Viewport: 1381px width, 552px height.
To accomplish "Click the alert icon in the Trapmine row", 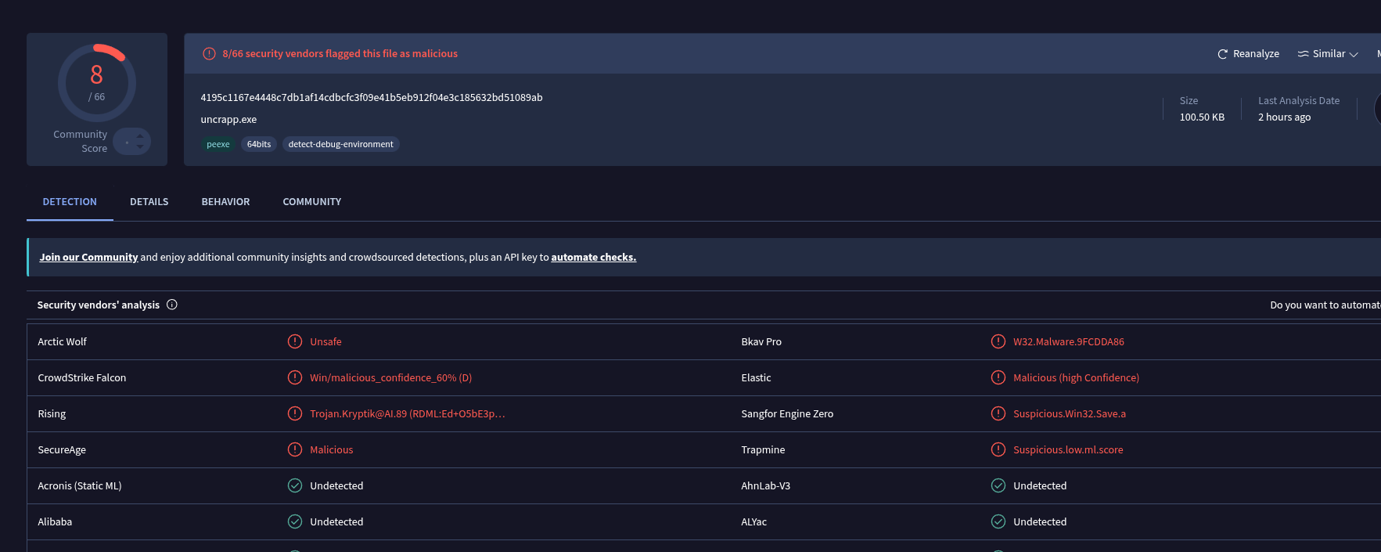I will click(998, 449).
